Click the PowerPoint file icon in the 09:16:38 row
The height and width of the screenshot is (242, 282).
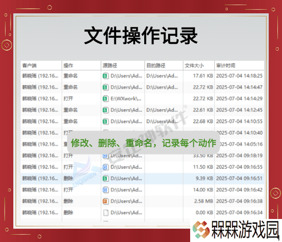pos(106,201)
